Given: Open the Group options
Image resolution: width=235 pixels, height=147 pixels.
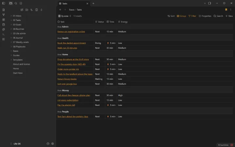Looking at the screenshot, I should (x=181, y=16).
